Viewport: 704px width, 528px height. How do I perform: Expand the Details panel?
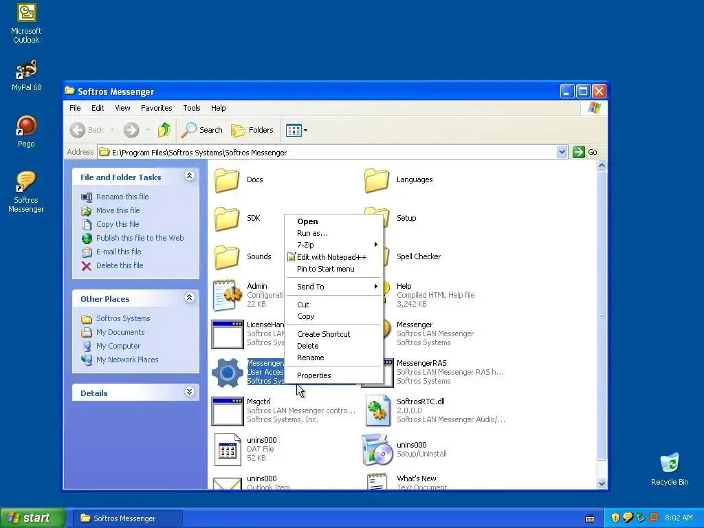(190, 392)
